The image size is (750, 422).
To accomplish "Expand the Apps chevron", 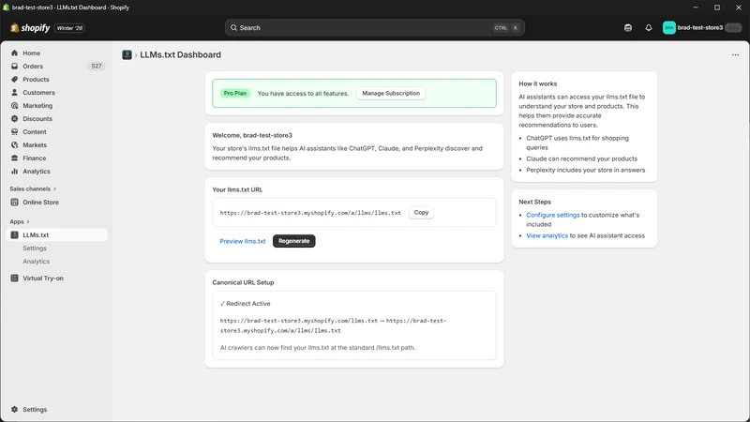I will [28, 222].
